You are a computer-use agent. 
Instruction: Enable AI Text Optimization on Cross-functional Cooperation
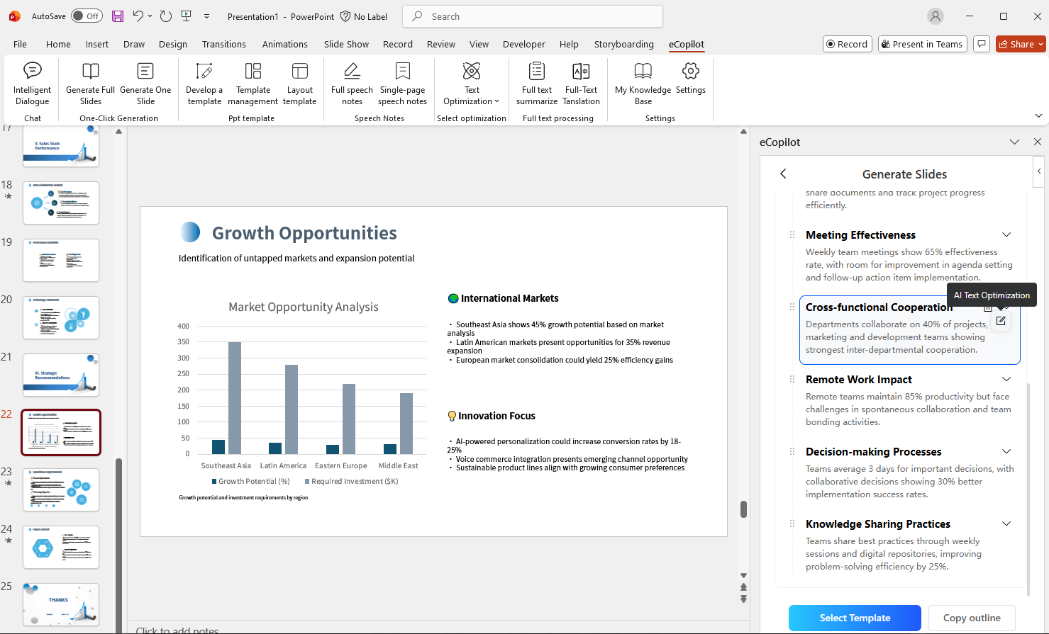pyautogui.click(x=1000, y=321)
